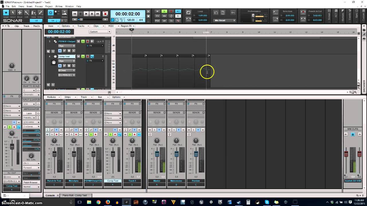Select the Move tool
Viewport: 367px width, 206px height.
[19, 13]
